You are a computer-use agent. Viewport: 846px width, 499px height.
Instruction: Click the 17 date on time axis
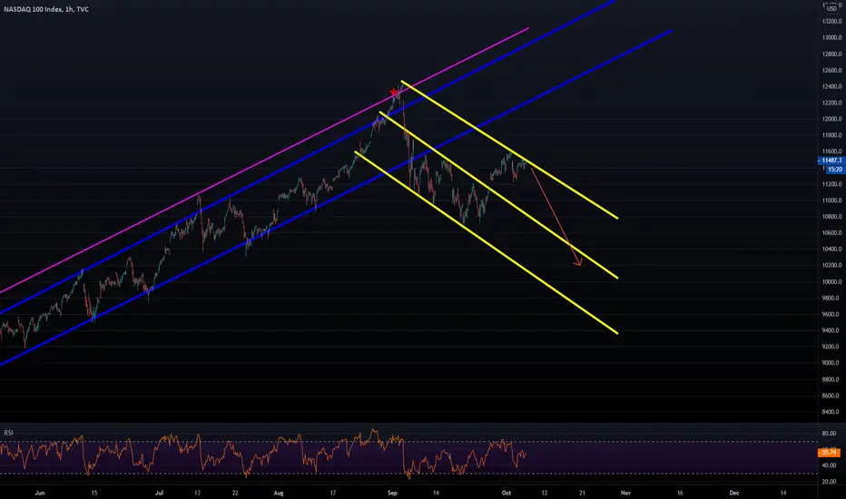click(333, 493)
